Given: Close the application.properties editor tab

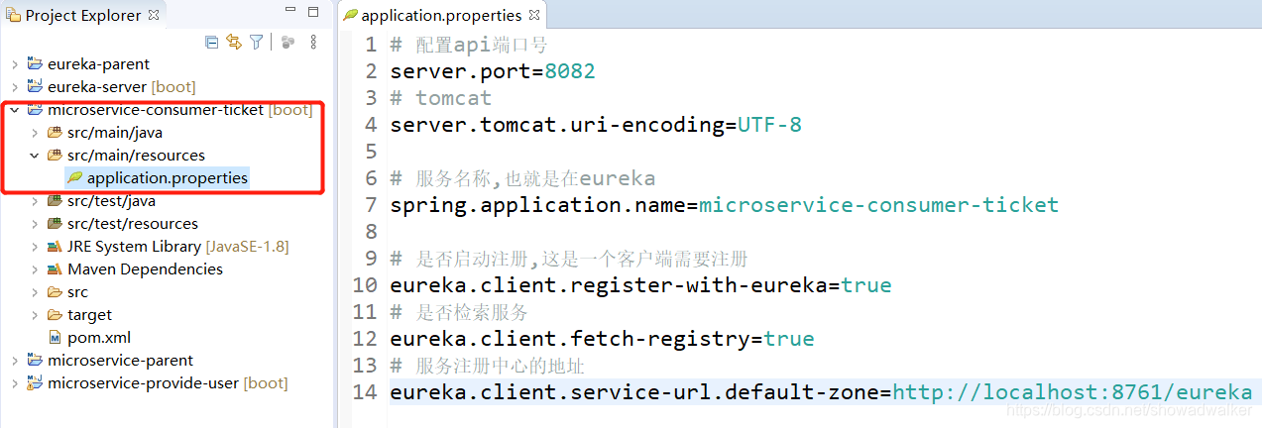Looking at the screenshot, I should [533, 15].
